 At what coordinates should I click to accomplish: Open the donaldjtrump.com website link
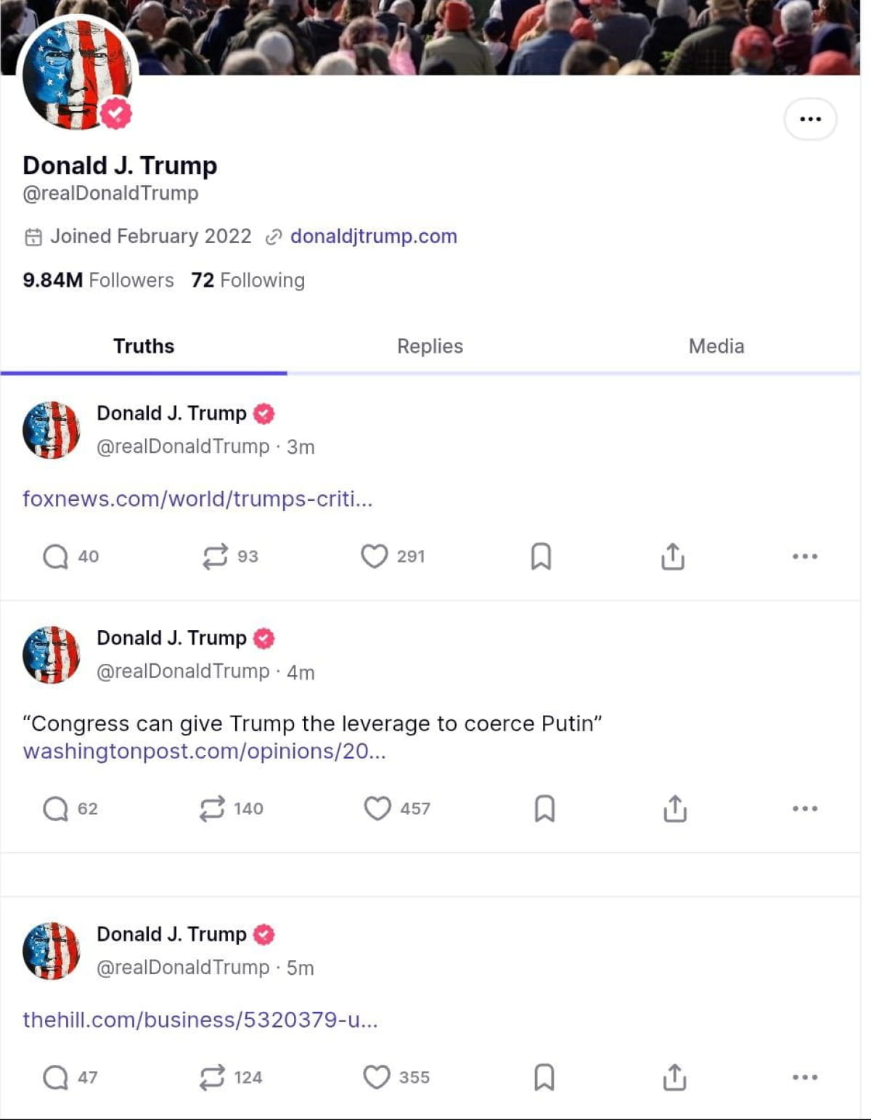pos(374,237)
